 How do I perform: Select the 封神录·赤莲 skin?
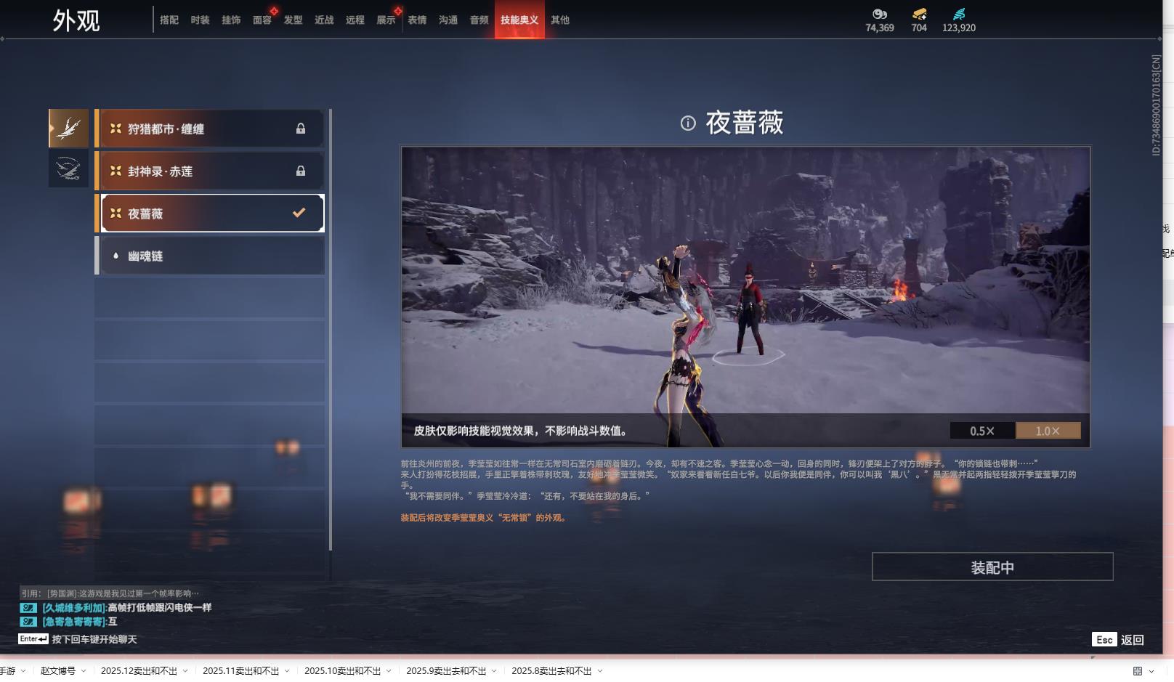[210, 171]
